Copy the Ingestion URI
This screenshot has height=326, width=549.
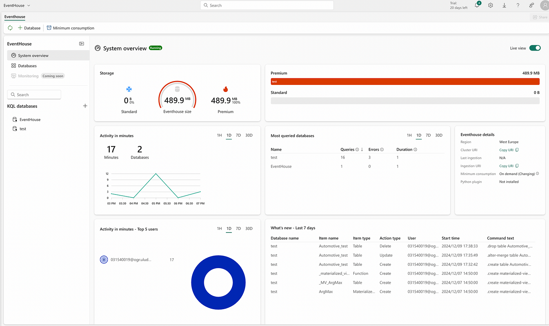tap(509, 166)
